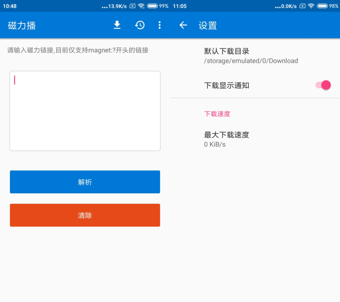Open the 默认下载目录 setting

click(255, 56)
